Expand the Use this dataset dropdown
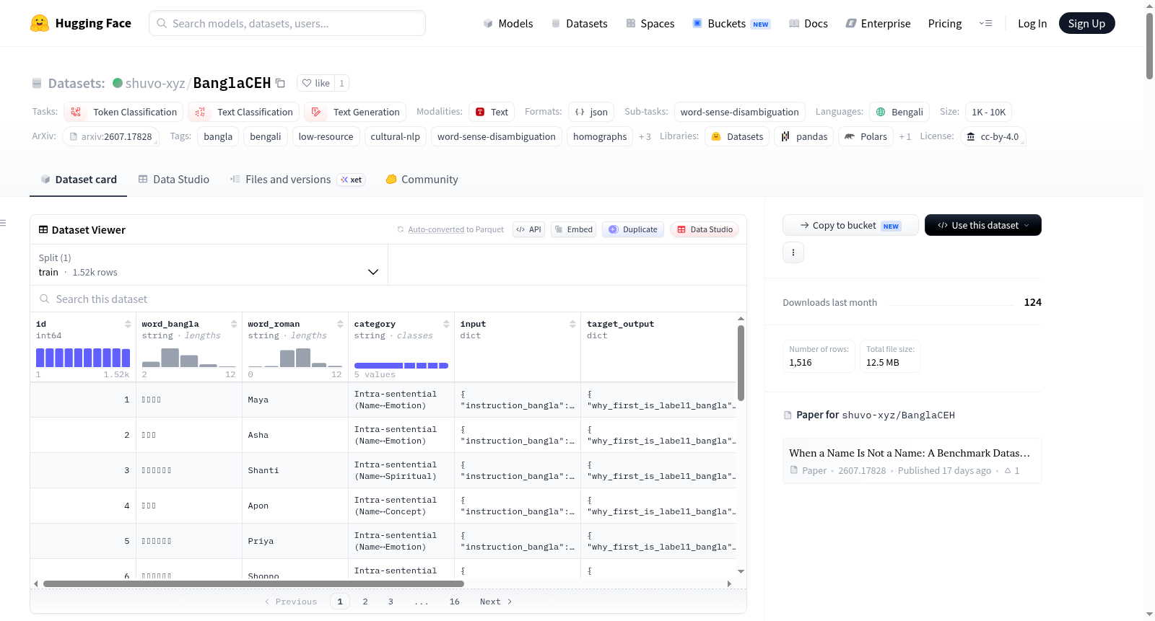This screenshot has width=1155, height=621. pos(983,225)
